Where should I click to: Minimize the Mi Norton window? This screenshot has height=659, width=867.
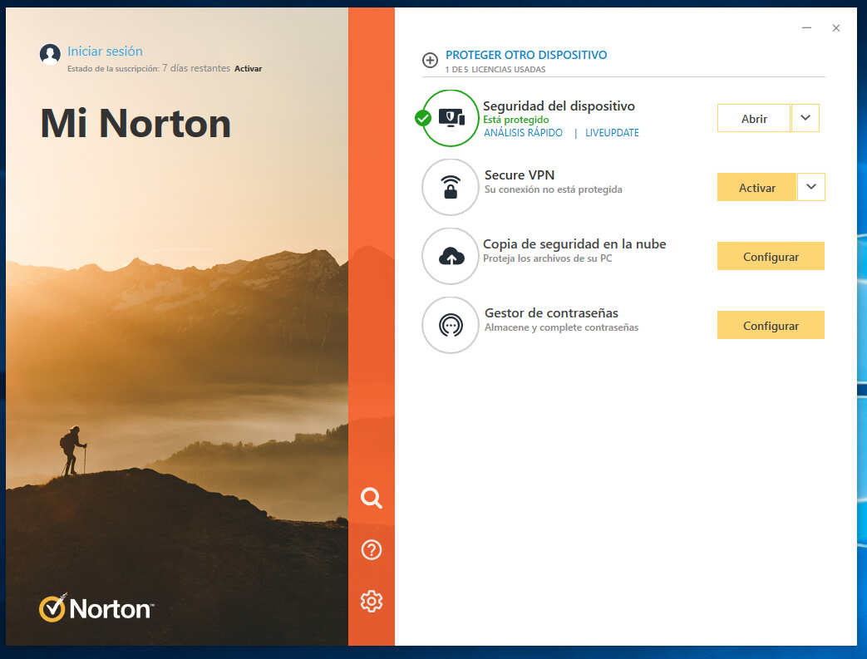(x=806, y=27)
